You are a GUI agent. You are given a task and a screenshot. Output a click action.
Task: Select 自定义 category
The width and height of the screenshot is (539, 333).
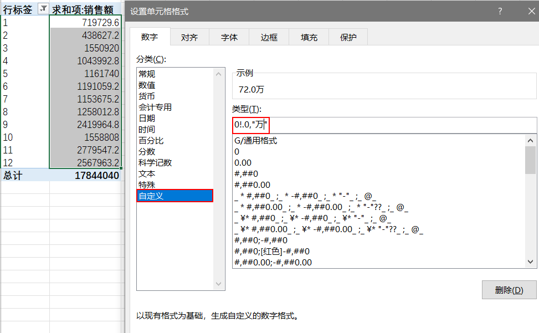click(x=175, y=196)
